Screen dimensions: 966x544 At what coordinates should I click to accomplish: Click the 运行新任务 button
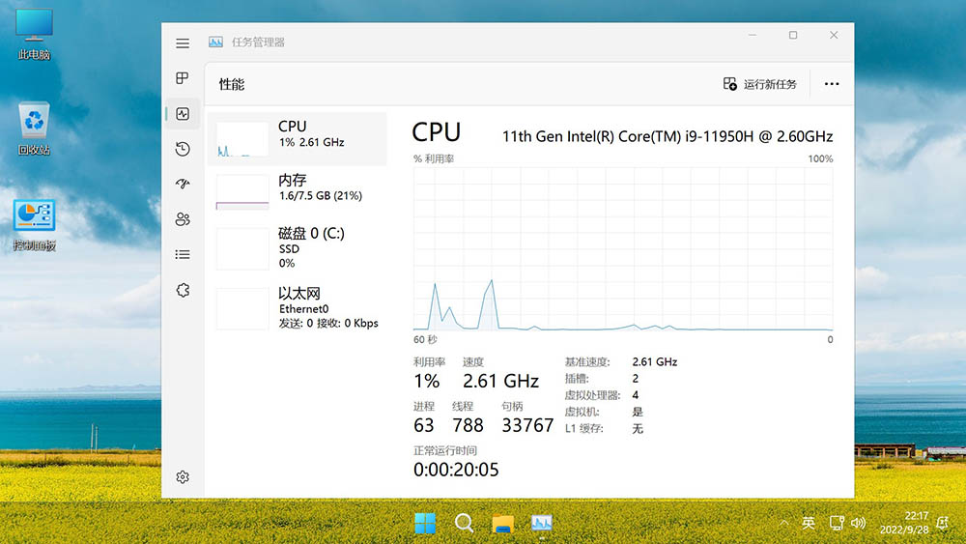pyautogui.click(x=760, y=84)
